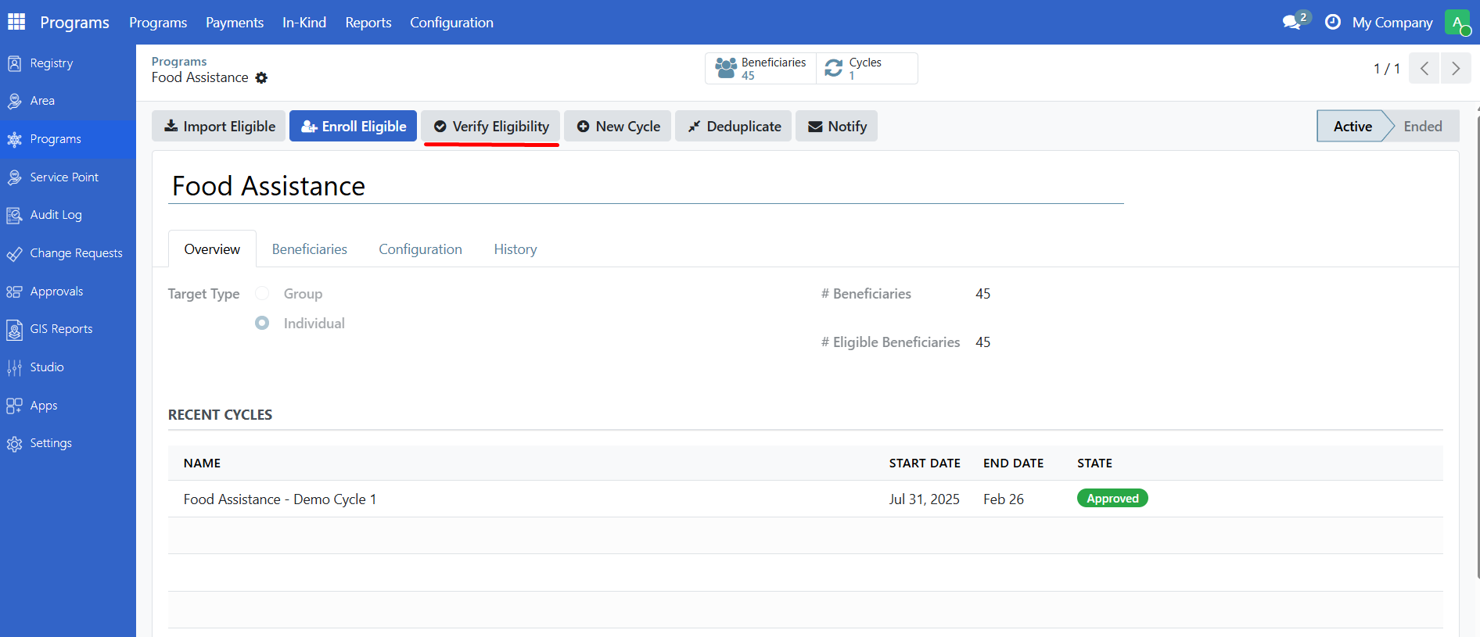Click the Enroll Eligible button
Viewport: 1480px width, 637px height.
click(353, 127)
